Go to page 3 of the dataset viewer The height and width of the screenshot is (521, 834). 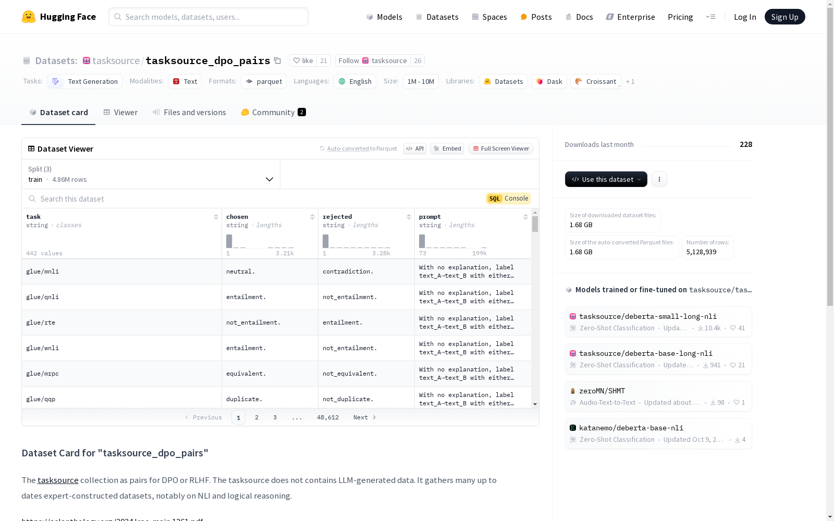coord(275,417)
